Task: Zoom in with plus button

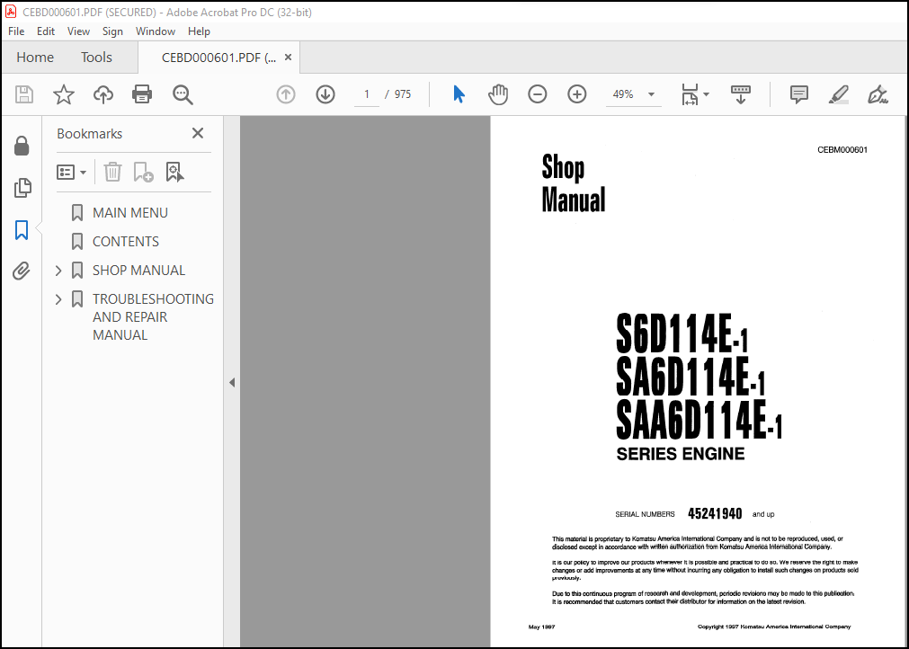Action: click(x=577, y=93)
